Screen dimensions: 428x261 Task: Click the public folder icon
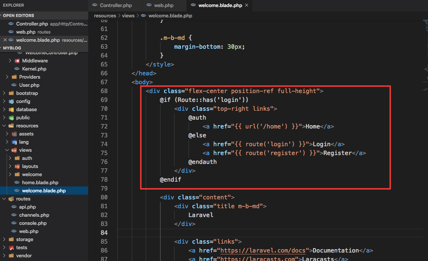[12, 117]
